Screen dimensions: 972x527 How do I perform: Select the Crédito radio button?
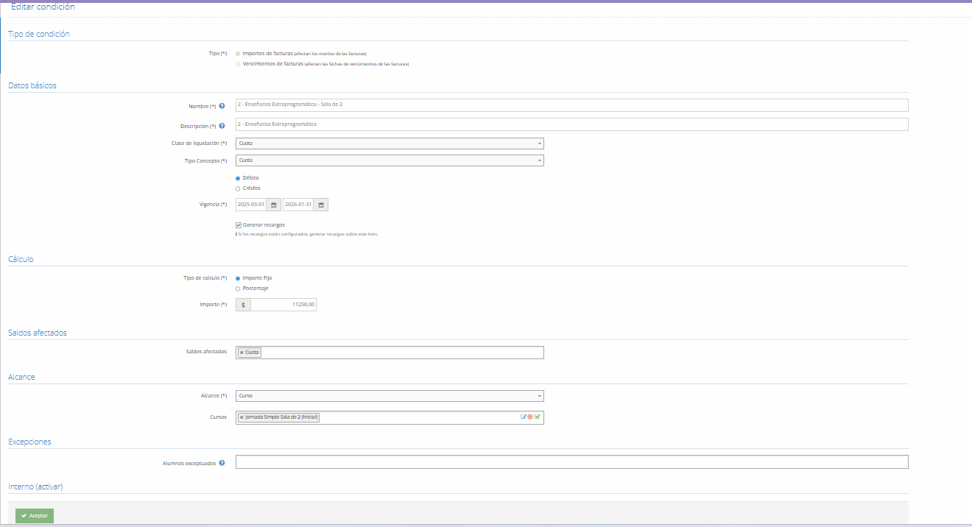238,188
